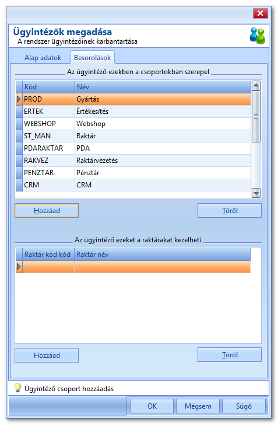Select the RAKVEZ code cell
Viewport: 278px width, 425px height.
click(49, 161)
